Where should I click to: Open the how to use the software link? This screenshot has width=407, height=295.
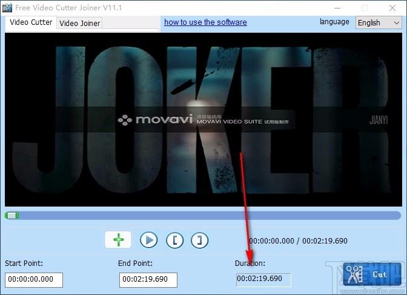(205, 22)
